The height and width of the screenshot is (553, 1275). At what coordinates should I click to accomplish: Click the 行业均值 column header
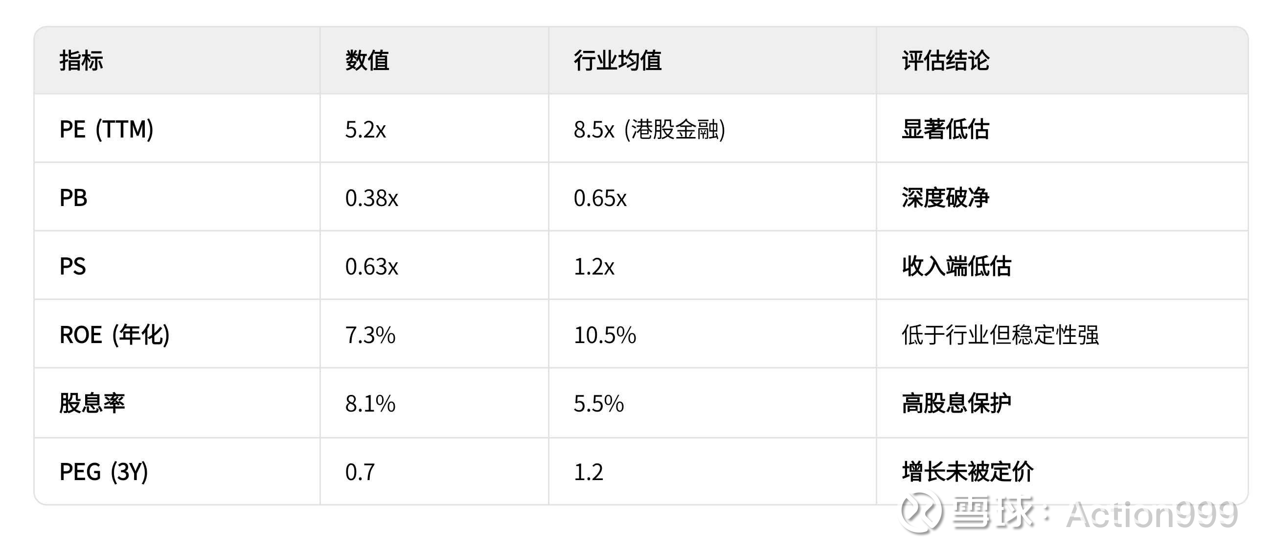click(617, 61)
